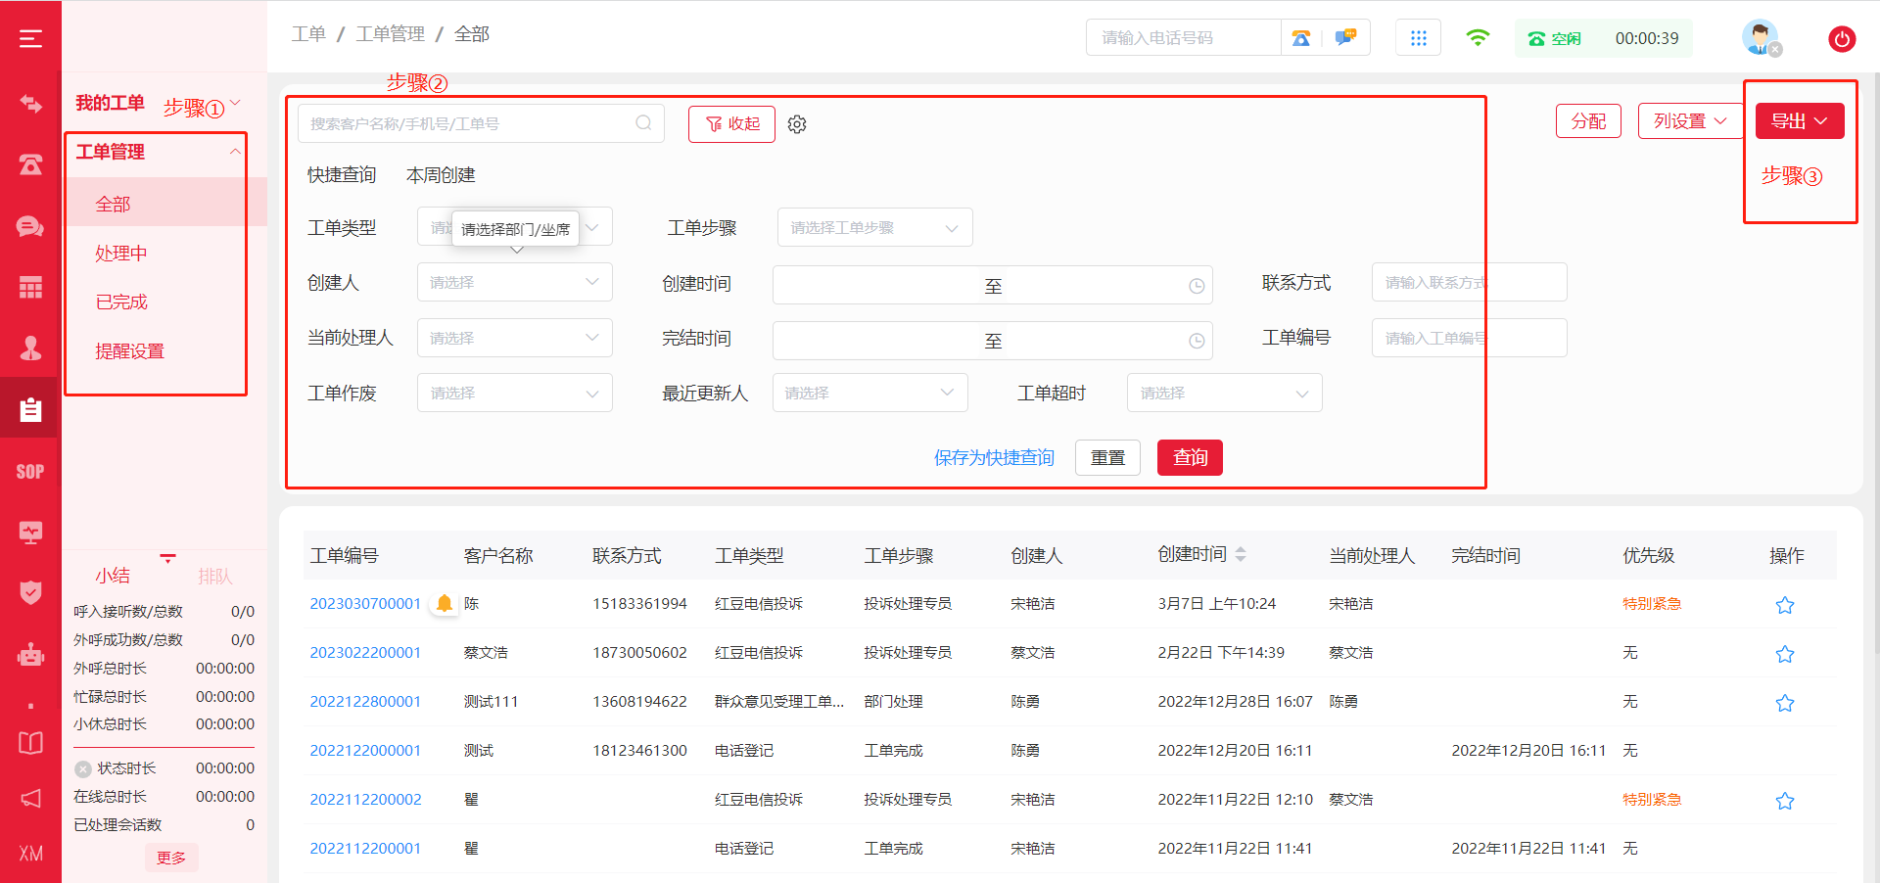Star the order 2022112200002 row
The width and height of the screenshot is (1880, 883).
pos(1785,801)
